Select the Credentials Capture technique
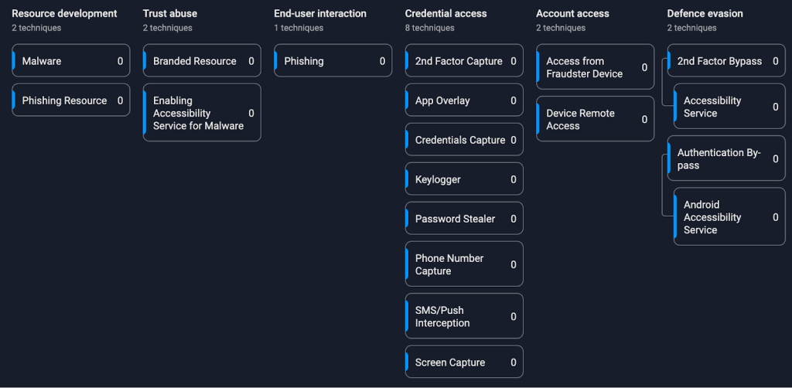 point(464,140)
